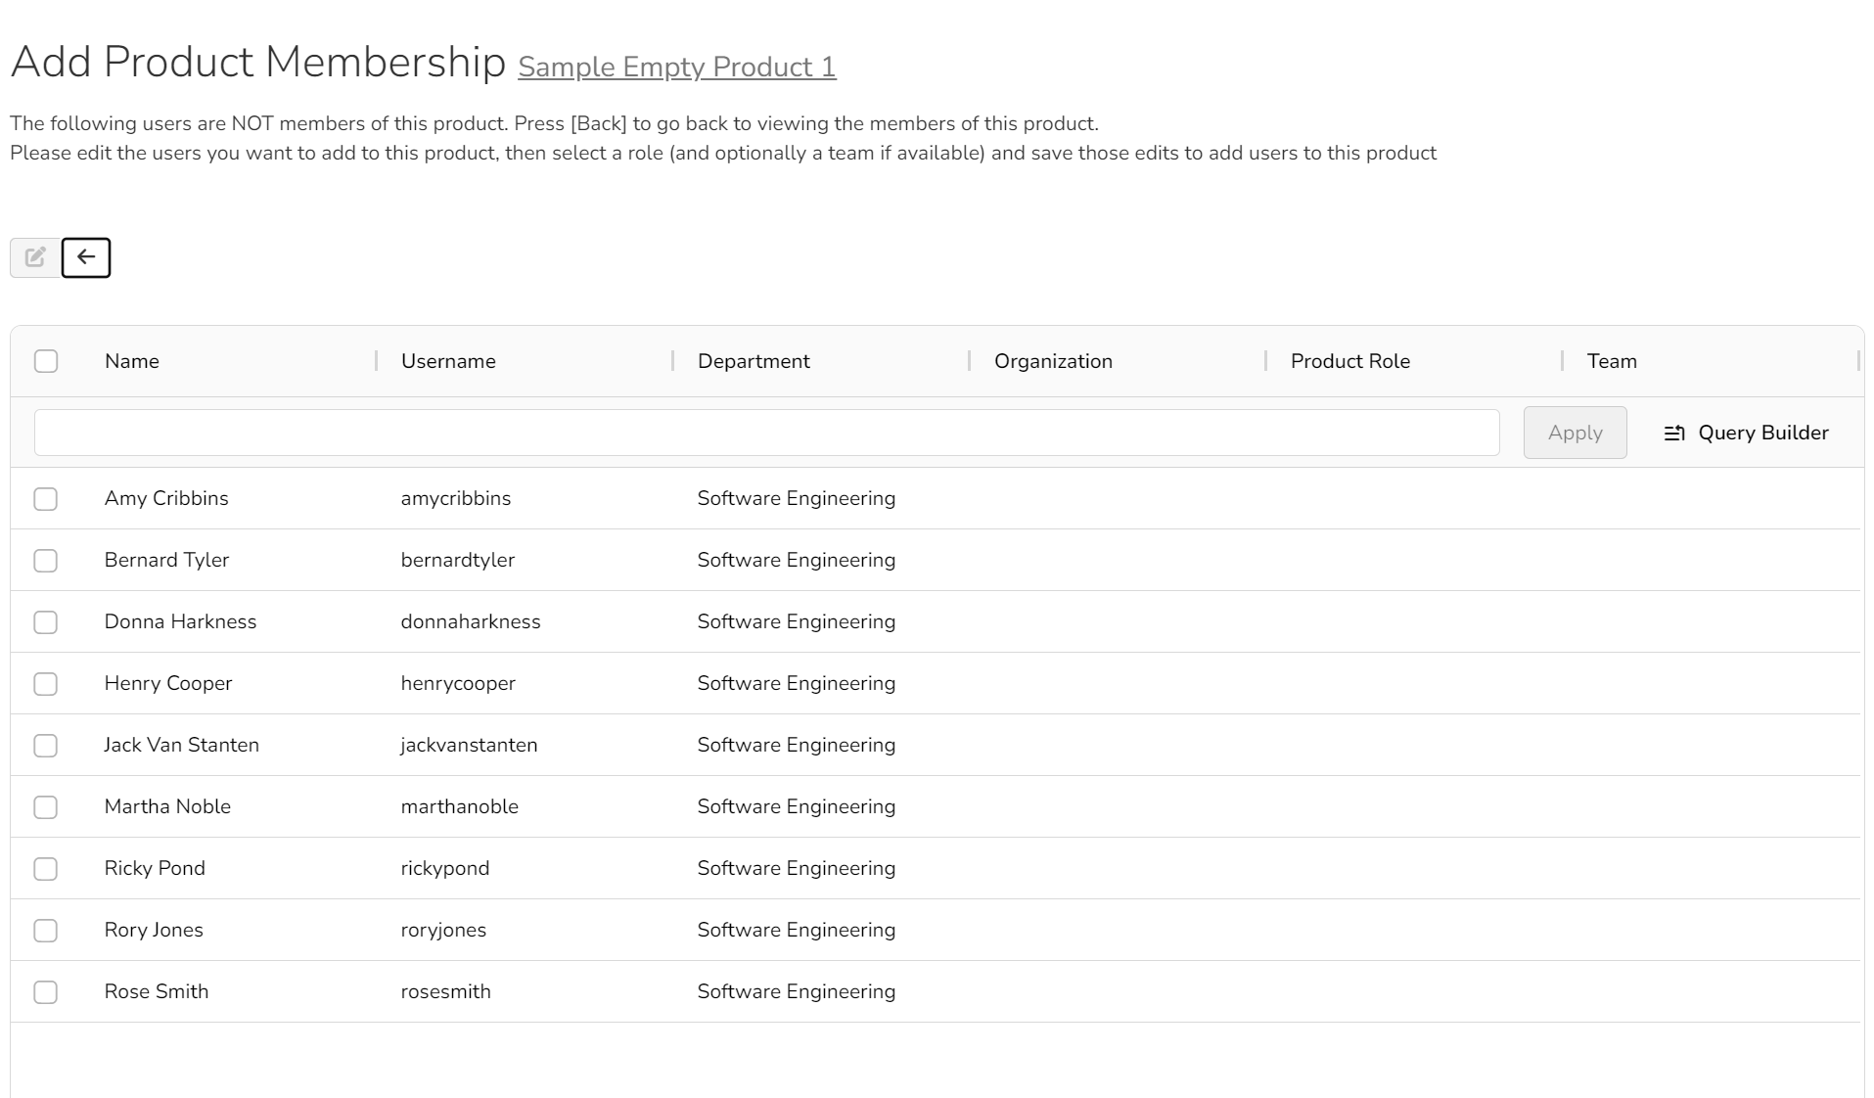Tick the checkbox next to Donna Harkness
Image resolution: width=1874 pixels, height=1098 pixels.
coord(46,622)
